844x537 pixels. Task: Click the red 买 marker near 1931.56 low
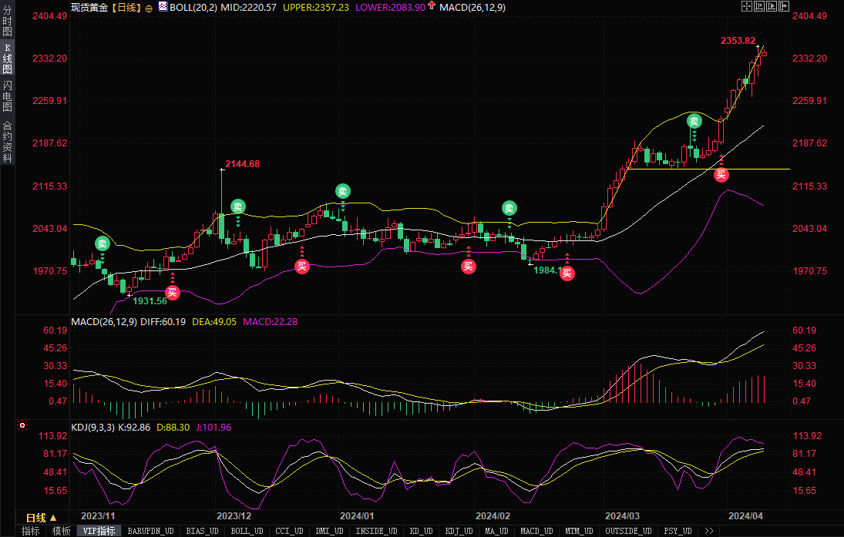(173, 292)
